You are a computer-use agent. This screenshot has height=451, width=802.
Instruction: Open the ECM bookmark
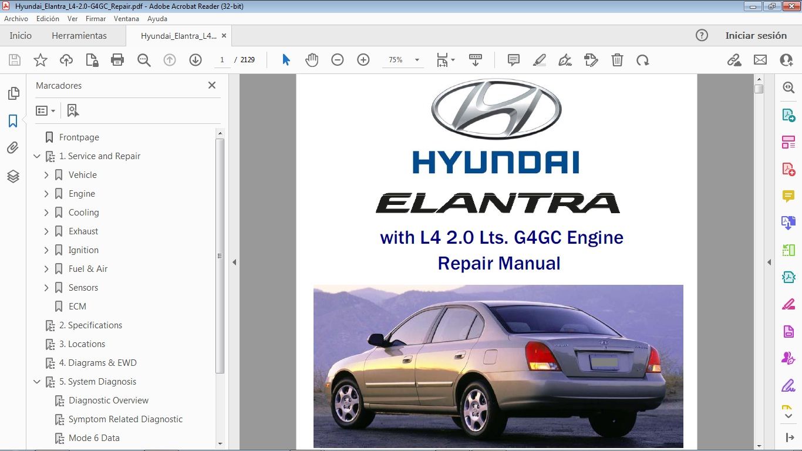point(77,307)
